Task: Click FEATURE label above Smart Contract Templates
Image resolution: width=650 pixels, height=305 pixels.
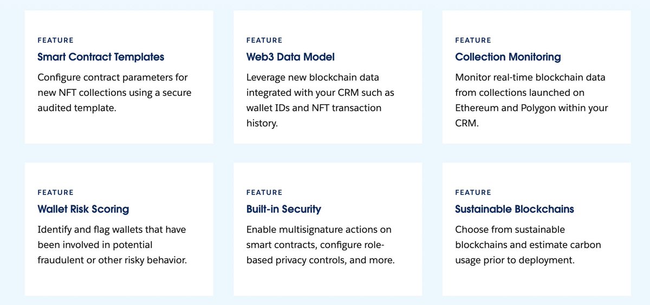Action: click(56, 40)
